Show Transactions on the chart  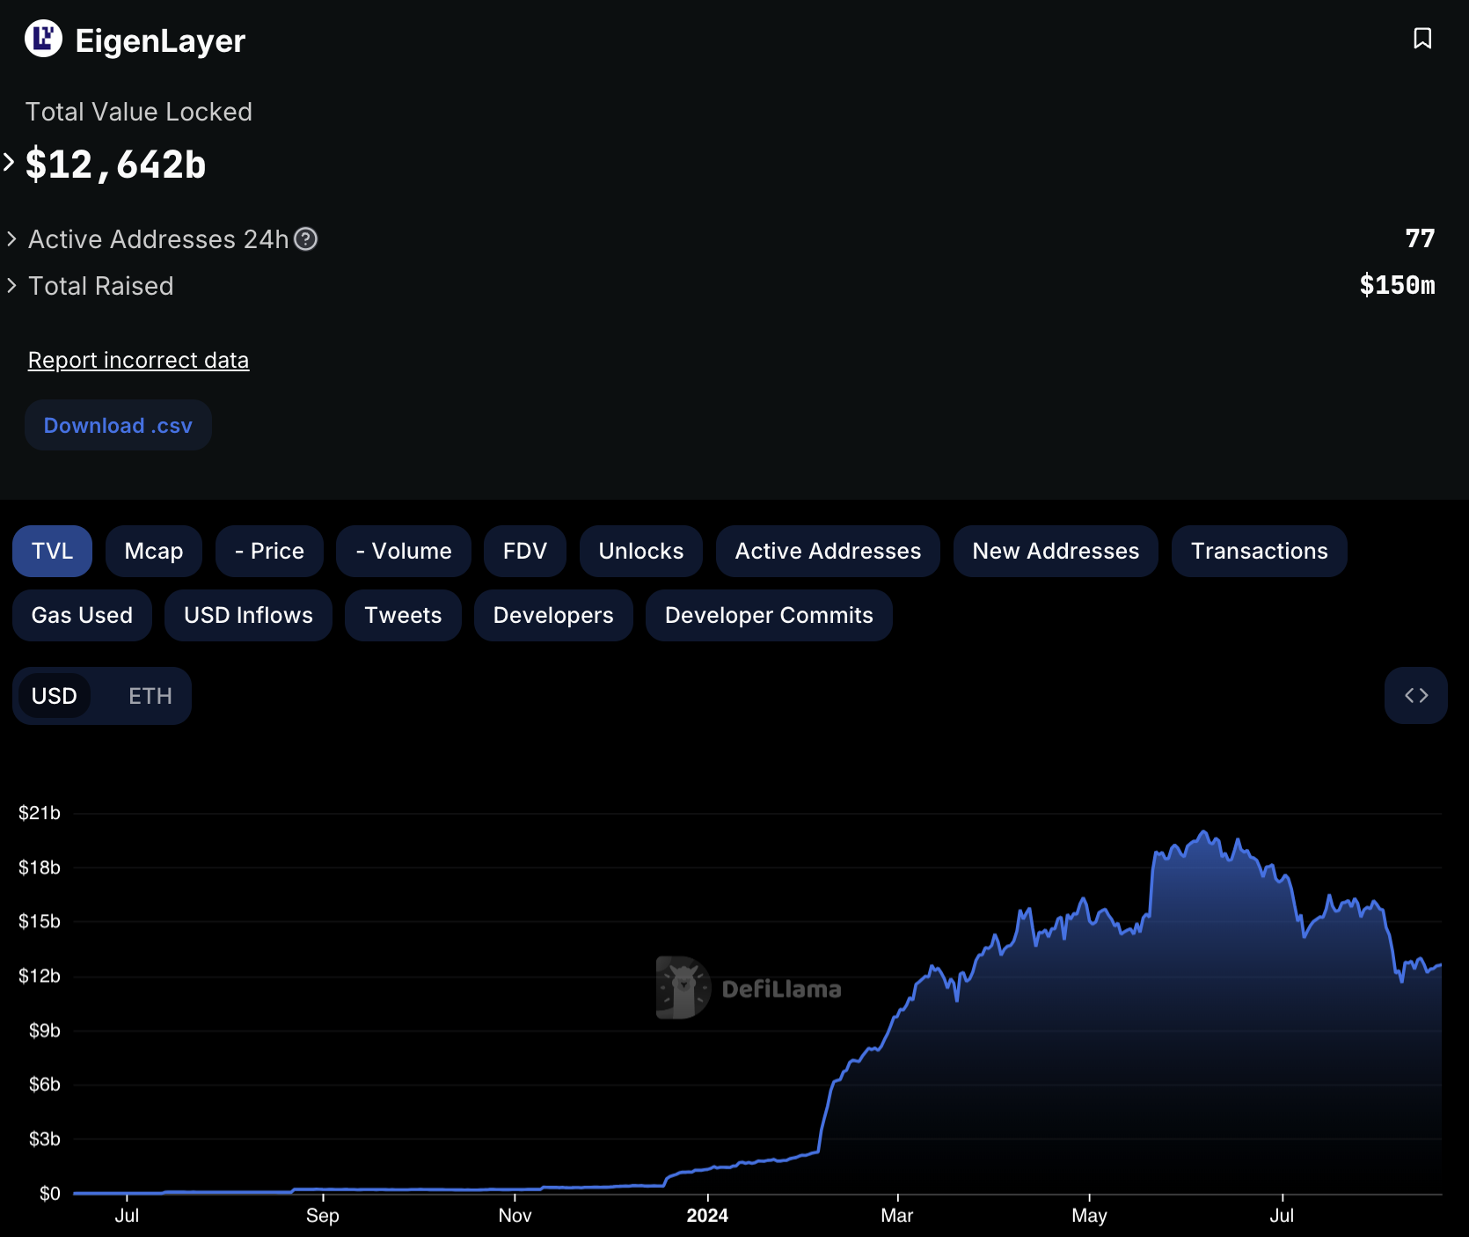tap(1260, 552)
